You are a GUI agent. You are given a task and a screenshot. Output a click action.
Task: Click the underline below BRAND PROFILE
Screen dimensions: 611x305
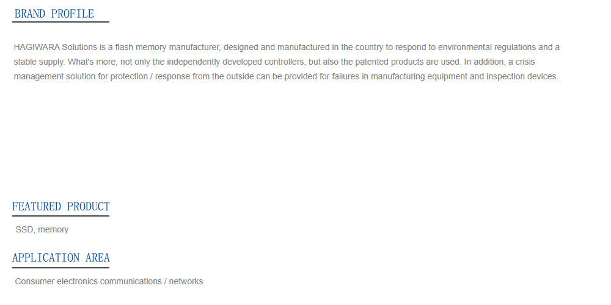60,22
